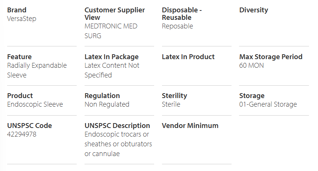The width and height of the screenshot is (318, 171).
Task: Click the UNSPSC code 42294978
Action: coord(22,134)
